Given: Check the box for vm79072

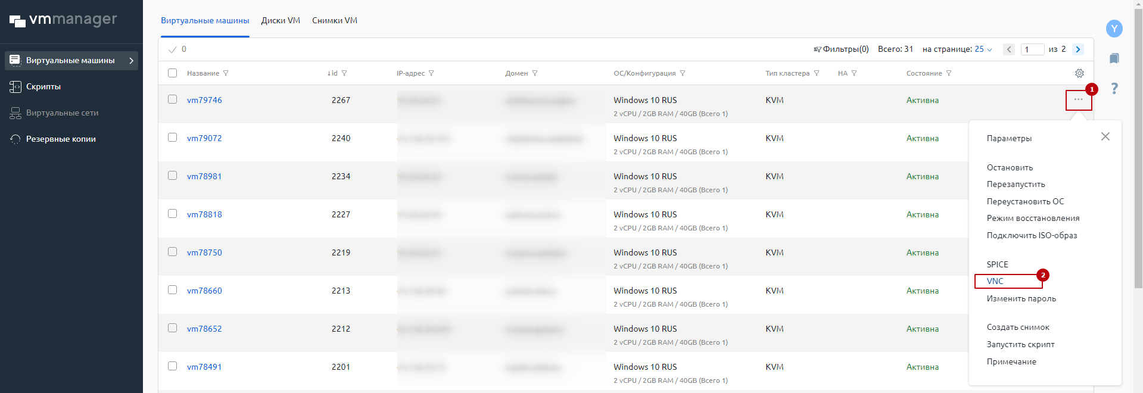Looking at the screenshot, I should pos(173,138).
